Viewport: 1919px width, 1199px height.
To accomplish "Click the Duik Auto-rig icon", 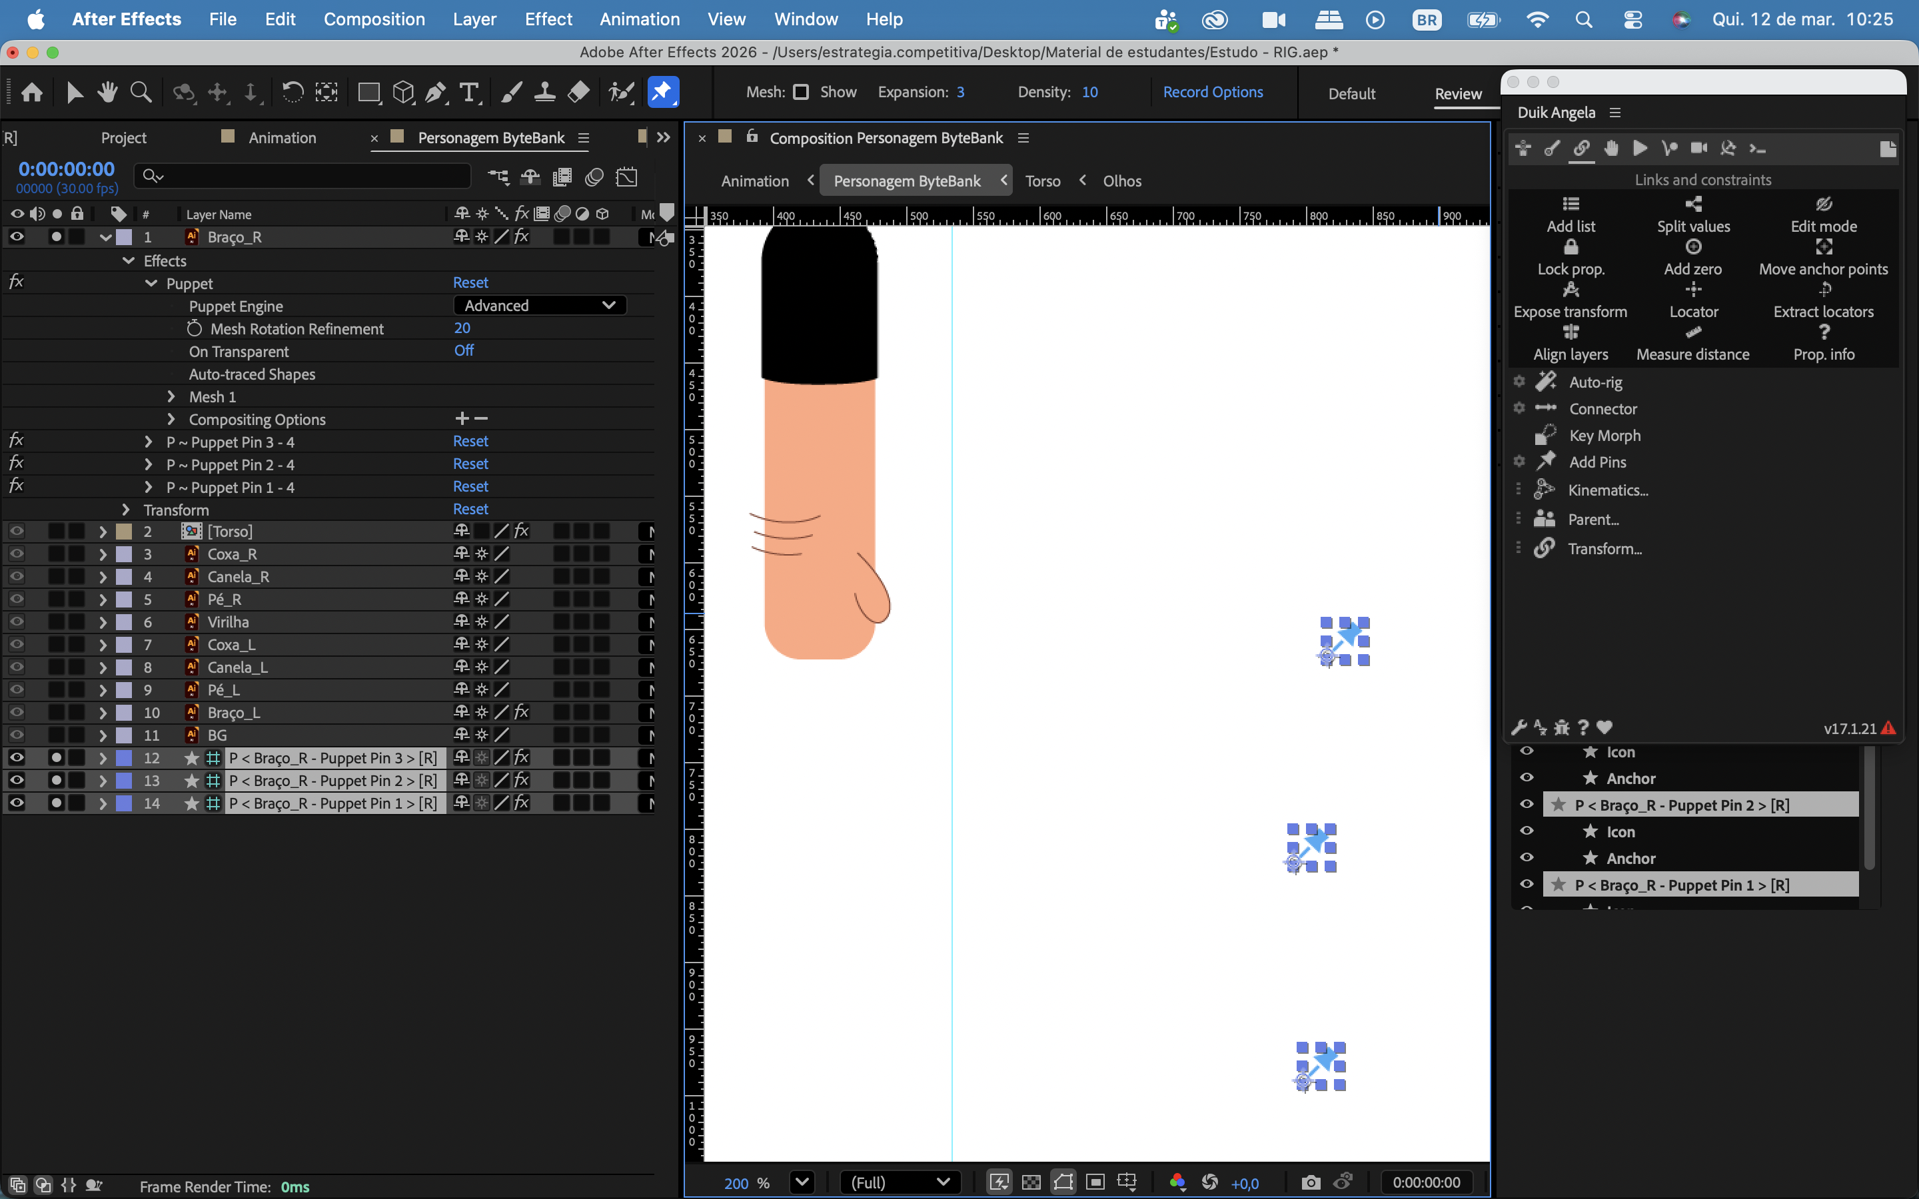I will pos(1547,382).
